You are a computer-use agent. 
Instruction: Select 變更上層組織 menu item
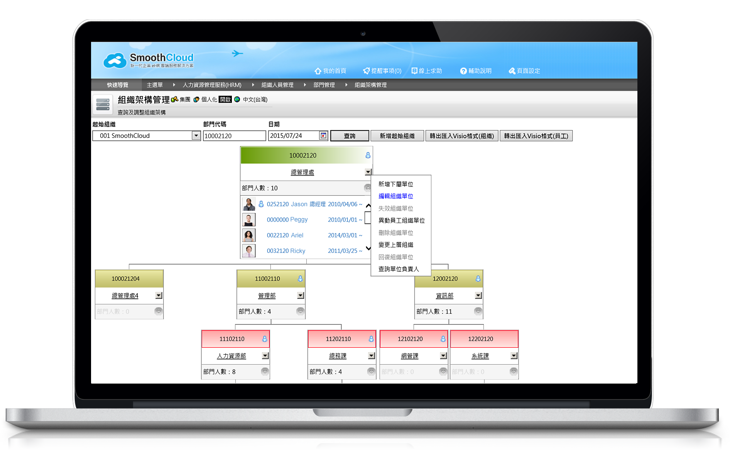395,245
